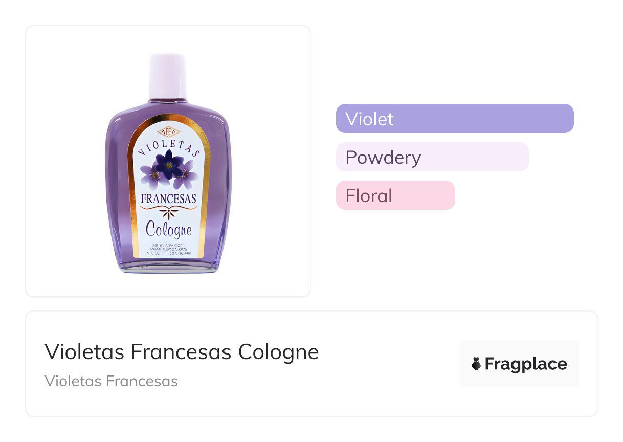
Task: Click the AFFA diamond logo on the bottle
Action: click(x=168, y=132)
